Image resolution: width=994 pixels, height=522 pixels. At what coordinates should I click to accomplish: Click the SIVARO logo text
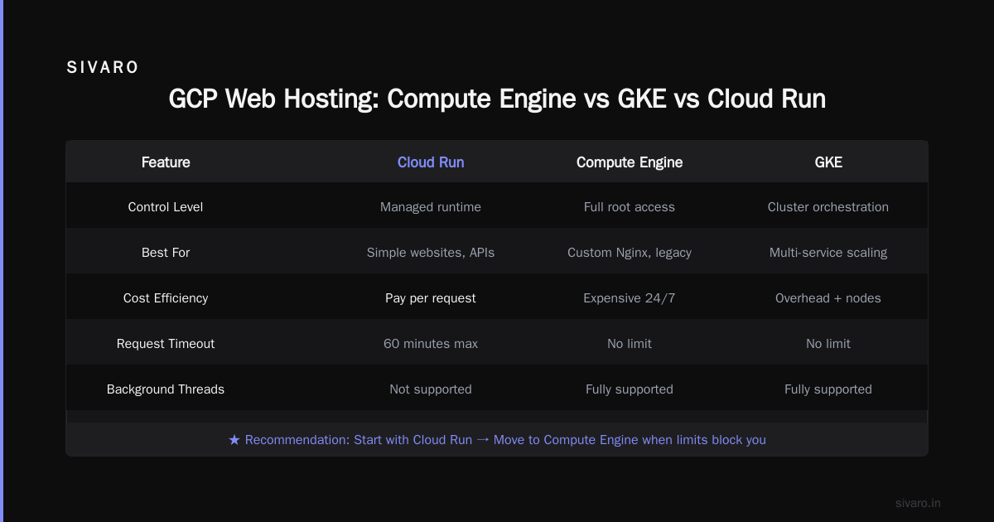pyautogui.click(x=103, y=68)
